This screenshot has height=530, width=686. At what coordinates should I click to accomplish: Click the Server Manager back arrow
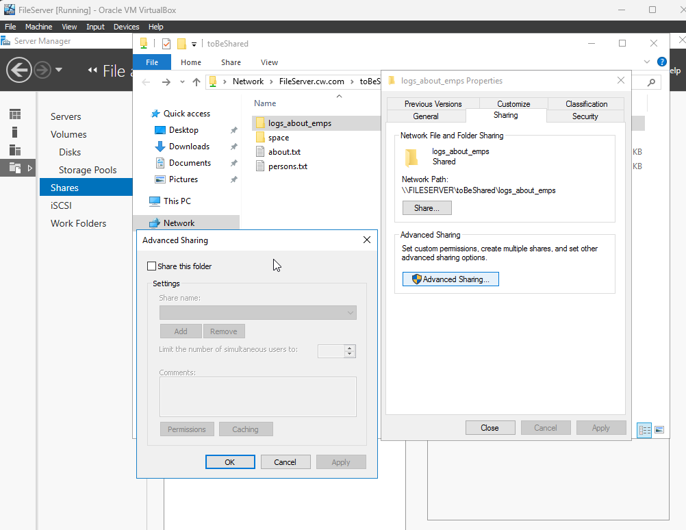(18, 70)
